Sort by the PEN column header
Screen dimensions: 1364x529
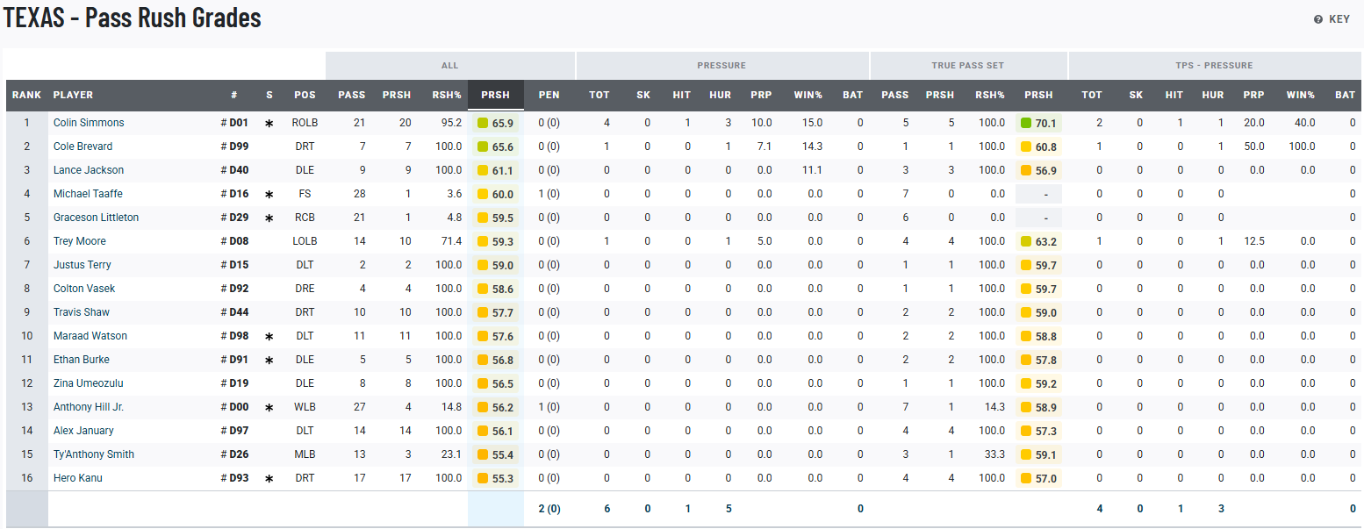pyautogui.click(x=549, y=95)
